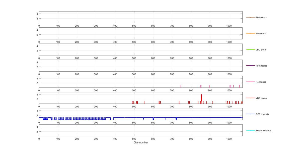Click the VBD errors legend label

[261, 50]
